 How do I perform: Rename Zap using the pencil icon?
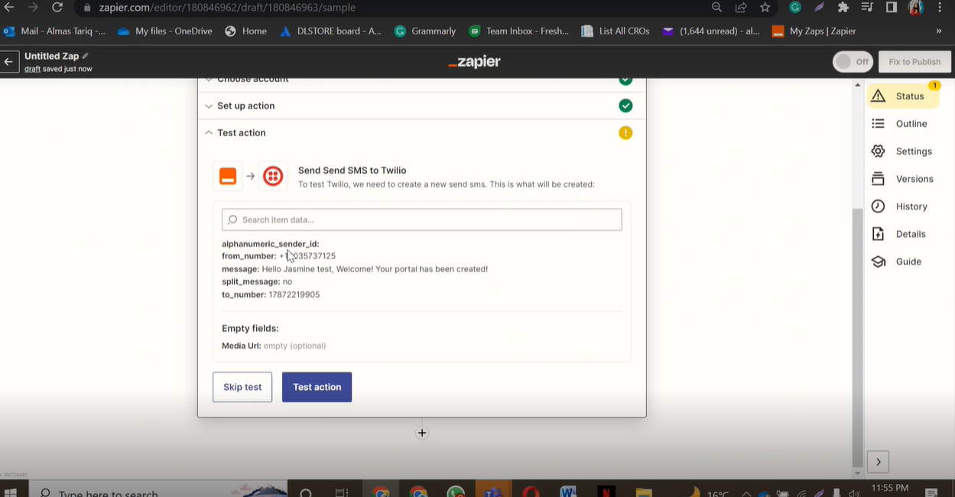[x=86, y=56]
